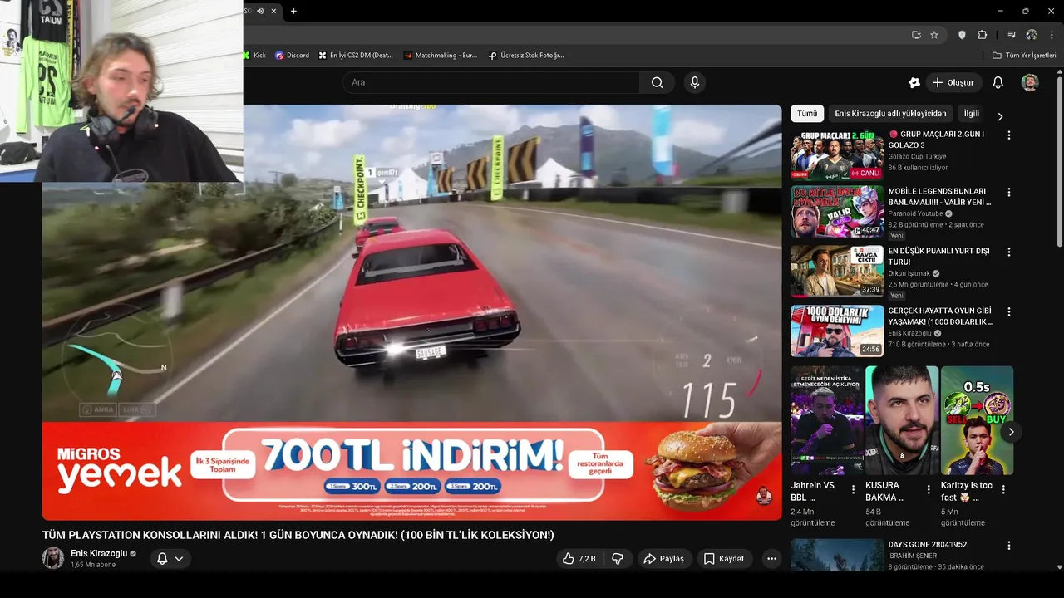Image resolution: width=1064 pixels, height=598 pixels.
Task: Click into the Ara search field
Action: (x=490, y=82)
